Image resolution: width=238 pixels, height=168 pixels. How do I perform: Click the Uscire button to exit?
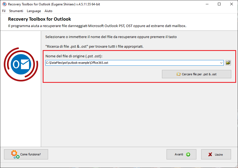coord(216,154)
